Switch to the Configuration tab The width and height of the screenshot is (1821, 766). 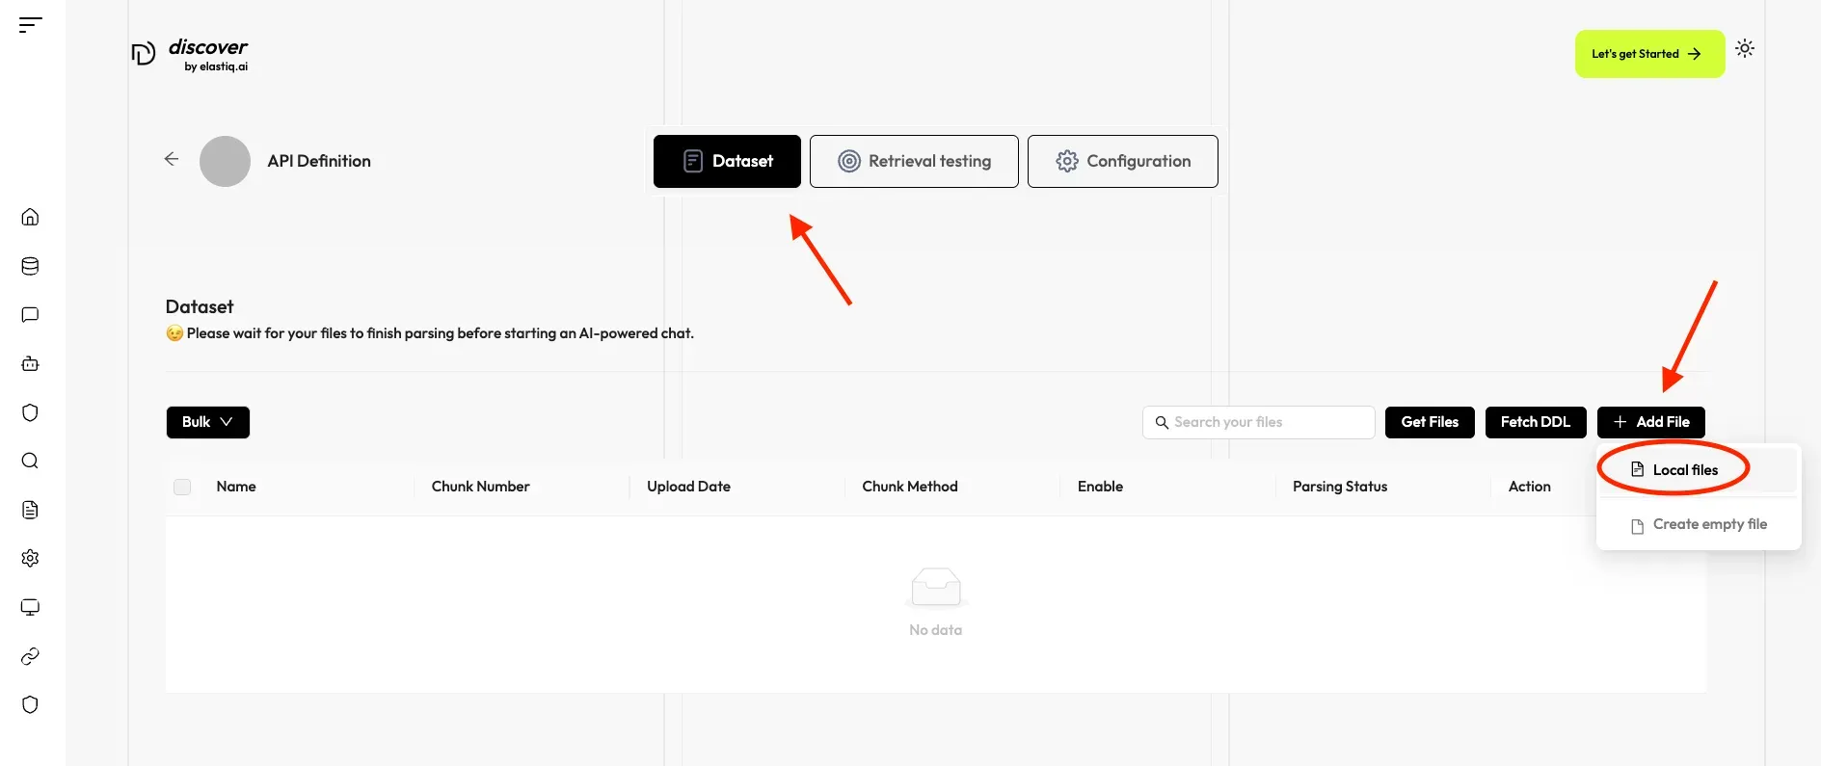click(1122, 161)
